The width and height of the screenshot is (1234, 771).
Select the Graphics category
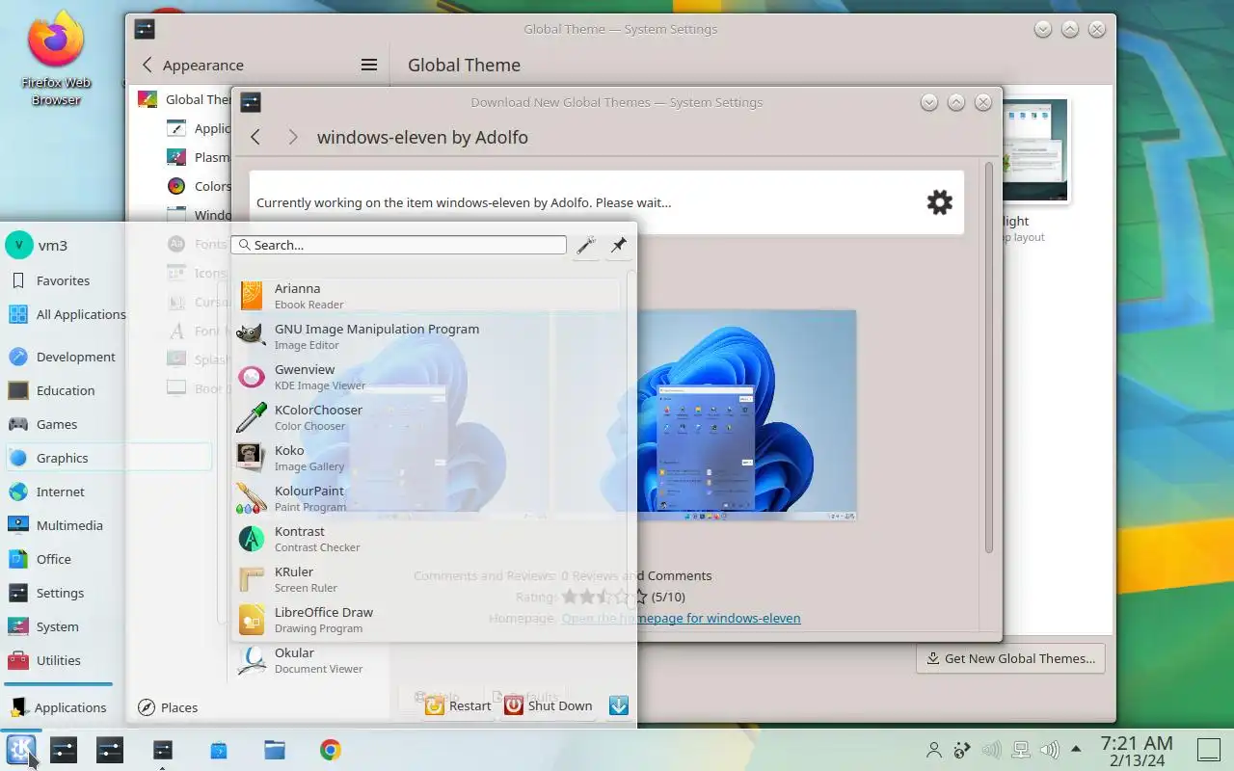109,458
